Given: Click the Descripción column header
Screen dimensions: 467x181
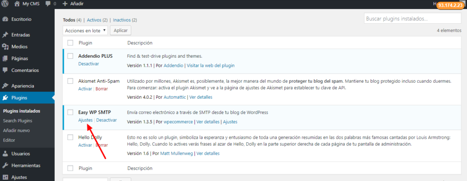Looking at the screenshot, I should click(140, 43).
